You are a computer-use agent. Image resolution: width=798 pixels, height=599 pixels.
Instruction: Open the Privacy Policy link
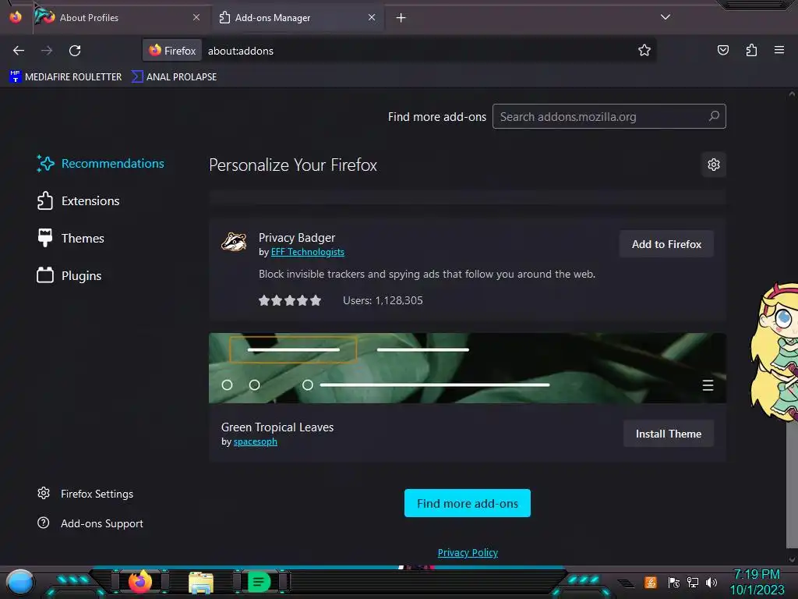pos(468,553)
